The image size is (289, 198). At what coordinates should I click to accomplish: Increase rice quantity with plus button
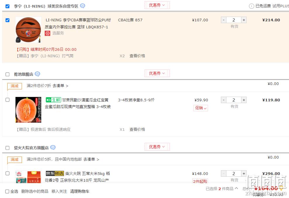[244, 173]
